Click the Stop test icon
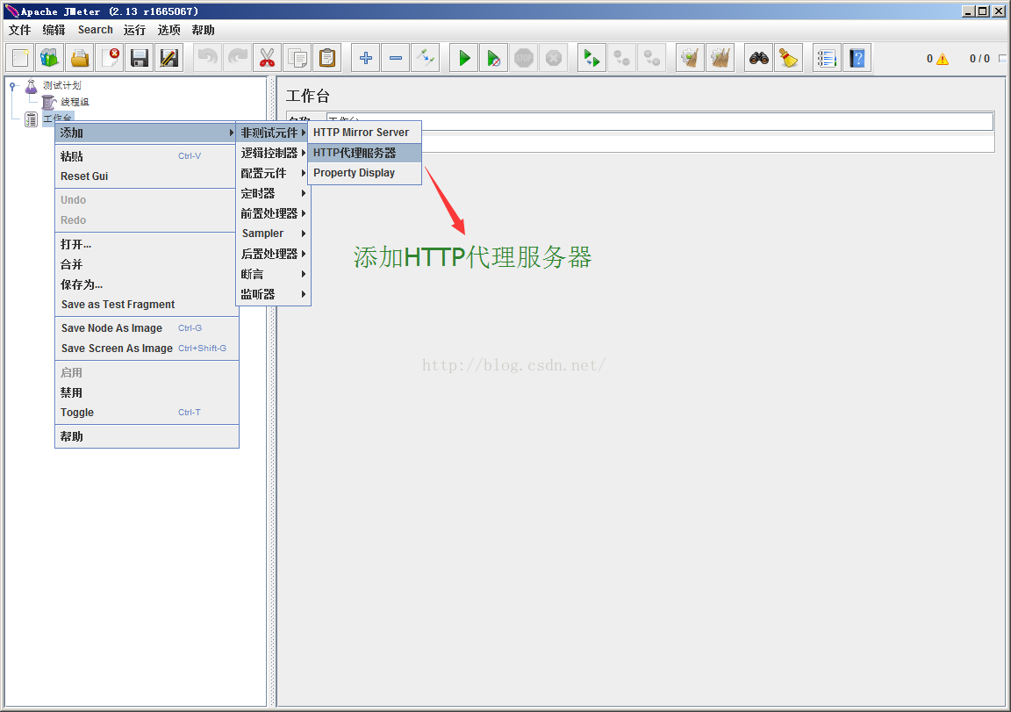Screen dimensions: 1011x712 click(524, 58)
